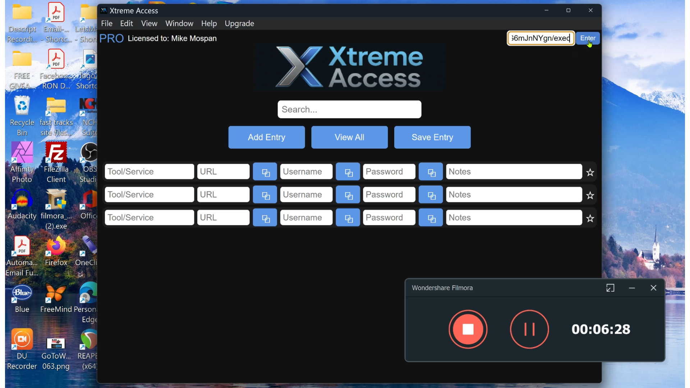
Task: Copy the URL in the third entry row
Action: [x=265, y=218]
